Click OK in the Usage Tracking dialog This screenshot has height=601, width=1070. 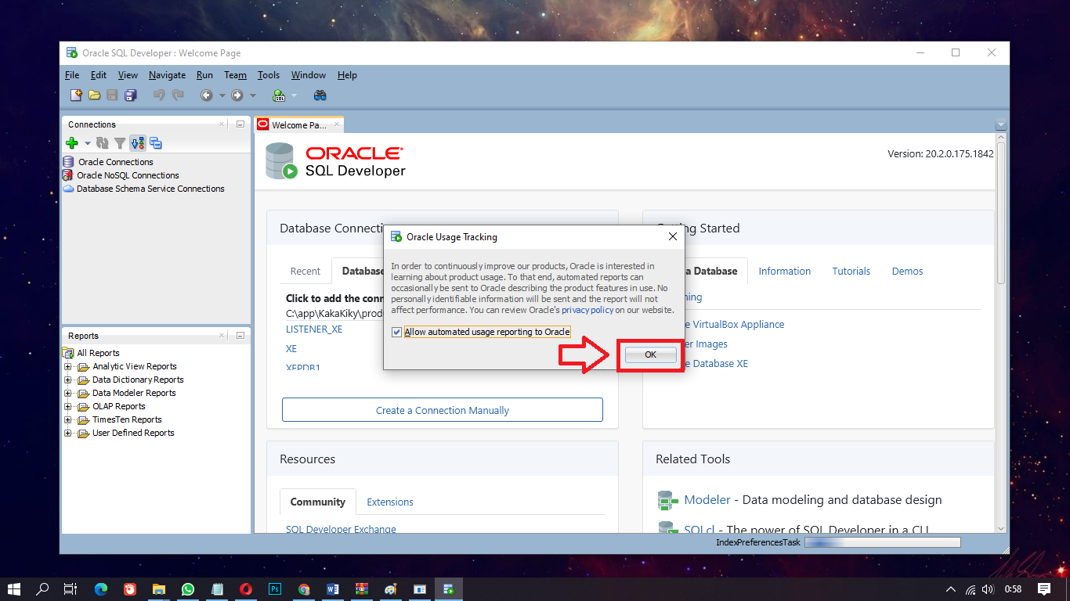pos(650,354)
